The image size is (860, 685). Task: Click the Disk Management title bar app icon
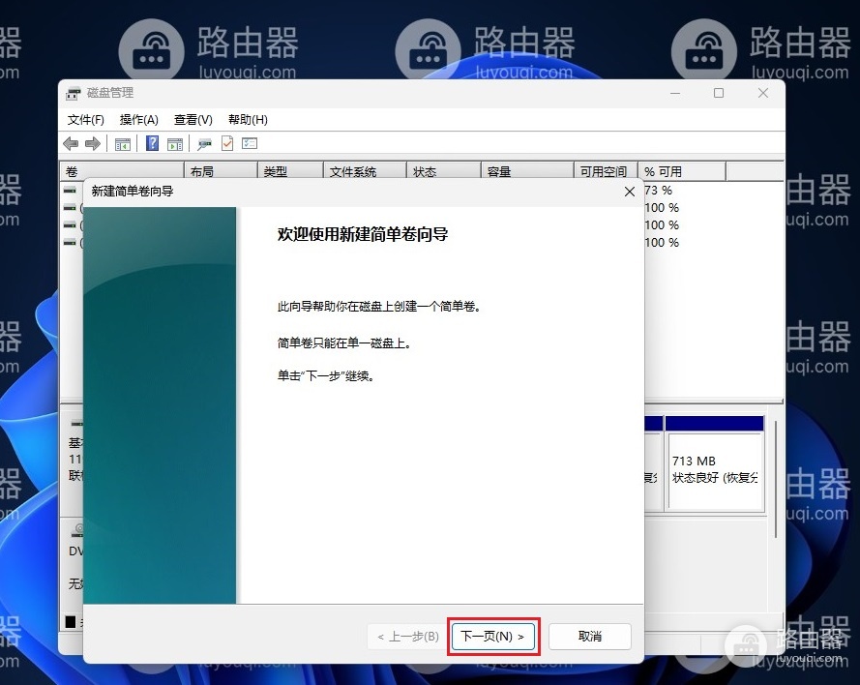tap(73, 93)
